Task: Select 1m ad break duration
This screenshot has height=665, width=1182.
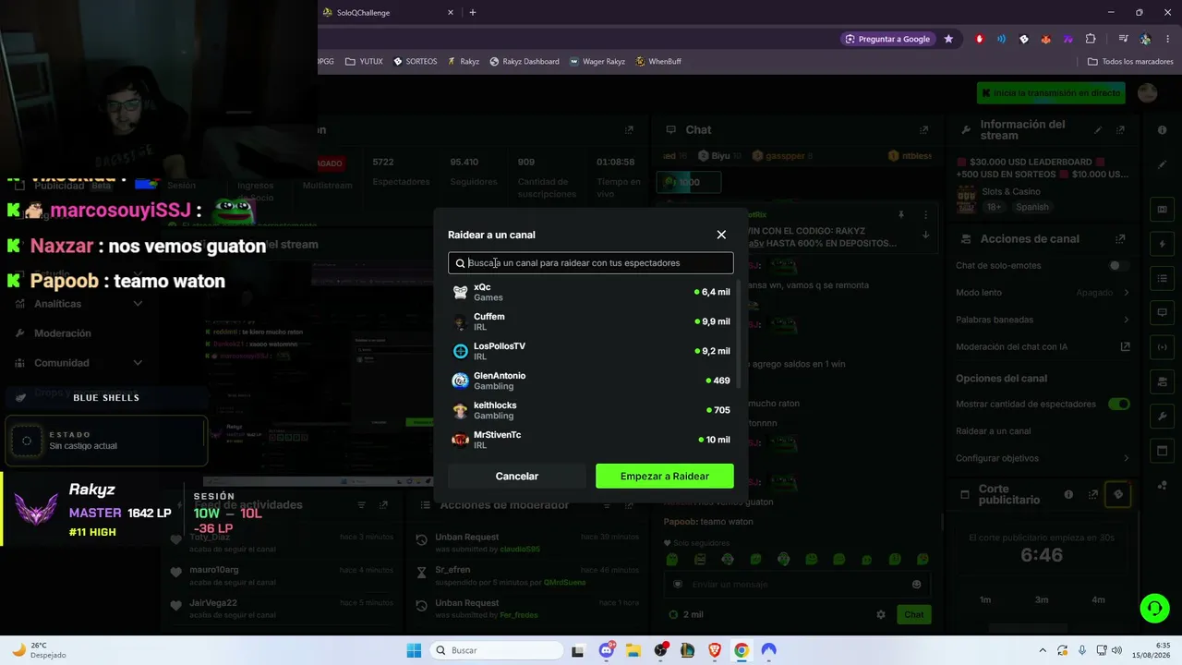Action: click(x=985, y=600)
